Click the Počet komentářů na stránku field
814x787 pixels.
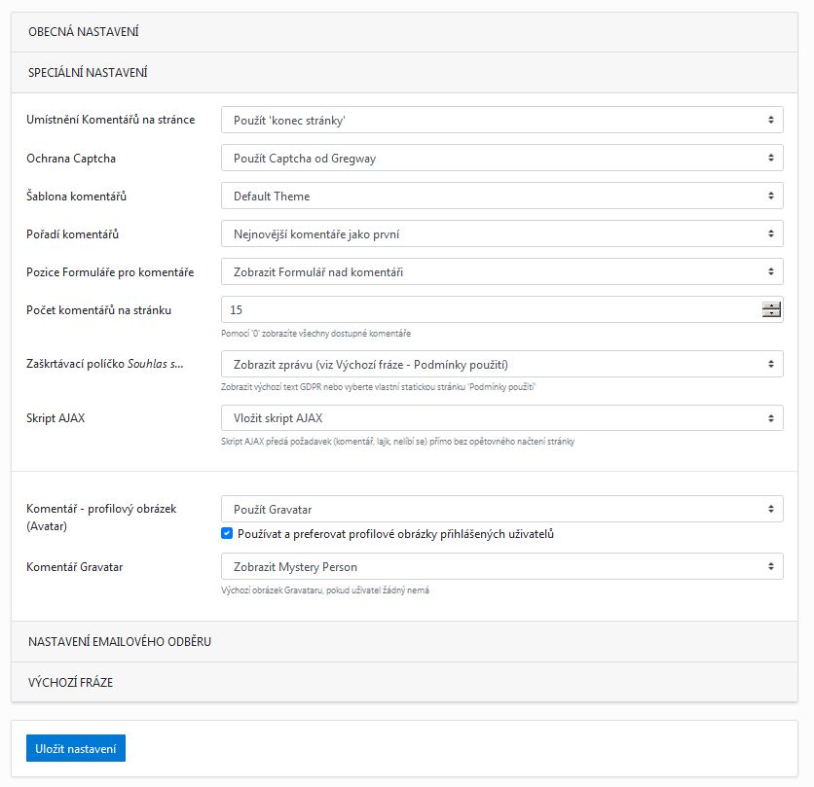tap(487, 309)
